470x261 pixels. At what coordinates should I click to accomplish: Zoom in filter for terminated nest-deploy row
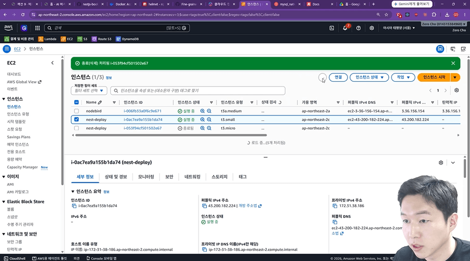(202, 128)
